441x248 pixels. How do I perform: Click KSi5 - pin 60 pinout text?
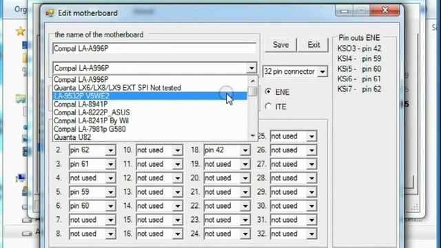pos(359,69)
